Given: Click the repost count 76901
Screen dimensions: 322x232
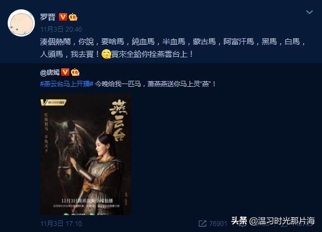Looking at the screenshot, I should point(218,224).
